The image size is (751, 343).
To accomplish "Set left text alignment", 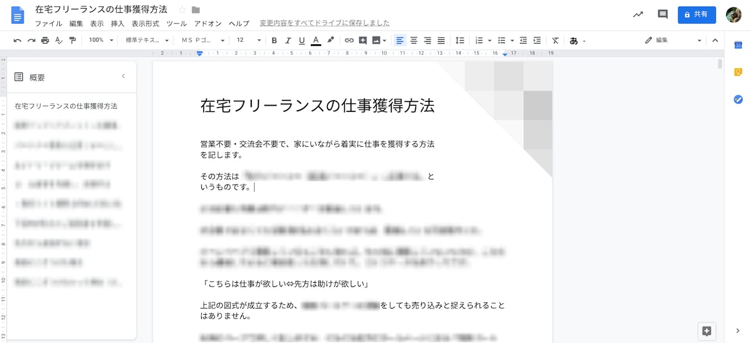I will pyautogui.click(x=400, y=41).
